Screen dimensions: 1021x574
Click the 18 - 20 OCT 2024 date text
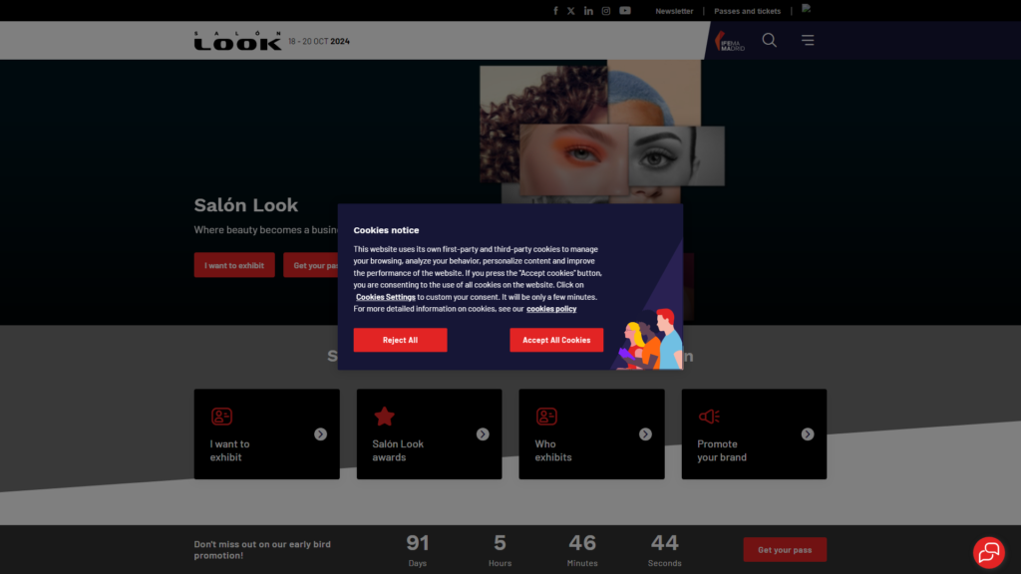pyautogui.click(x=319, y=41)
